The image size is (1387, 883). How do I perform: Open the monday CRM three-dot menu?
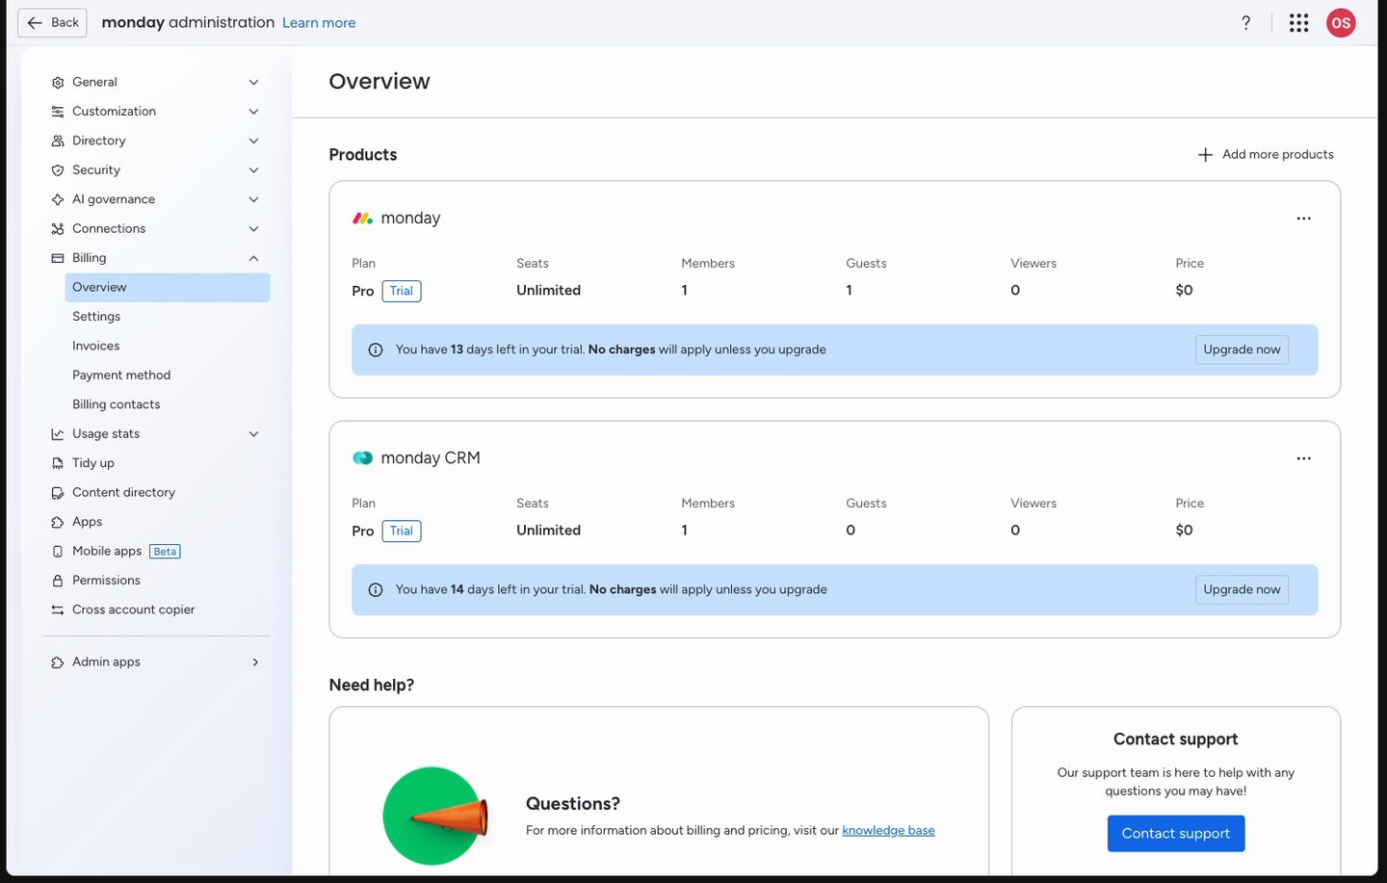(x=1304, y=458)
